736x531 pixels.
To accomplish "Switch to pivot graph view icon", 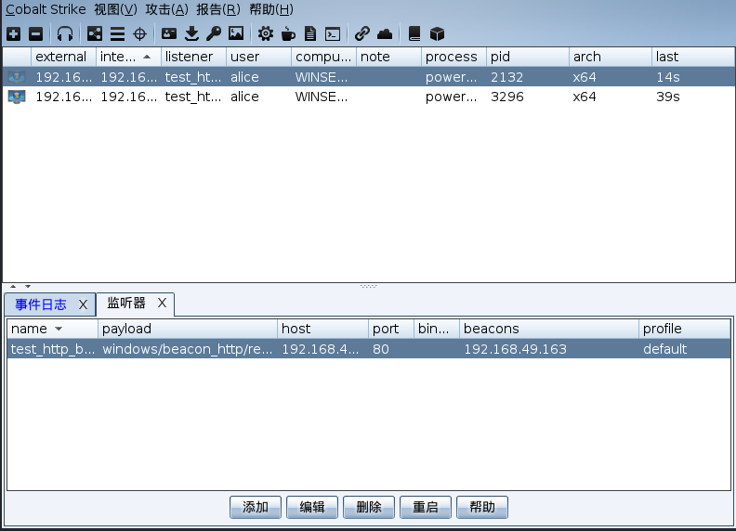I will (x=95, y=33).
